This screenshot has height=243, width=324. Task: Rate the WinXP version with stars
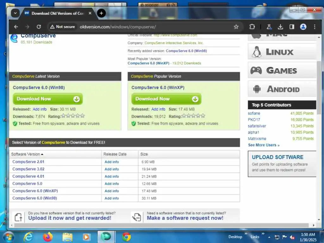[x=194, y=116]
